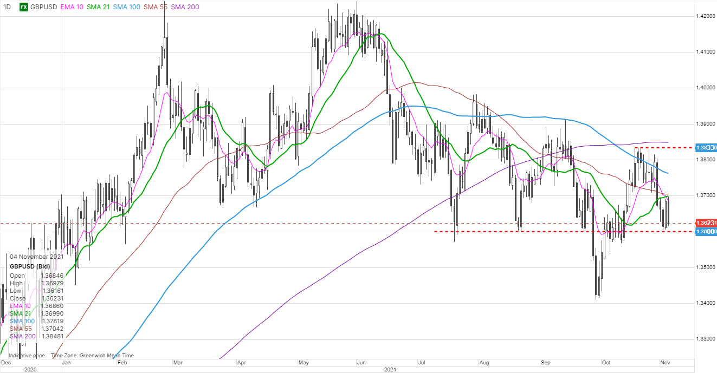
Task: Click the Time Zone: Greenwich Mean Time label
Action: point(92,356)
